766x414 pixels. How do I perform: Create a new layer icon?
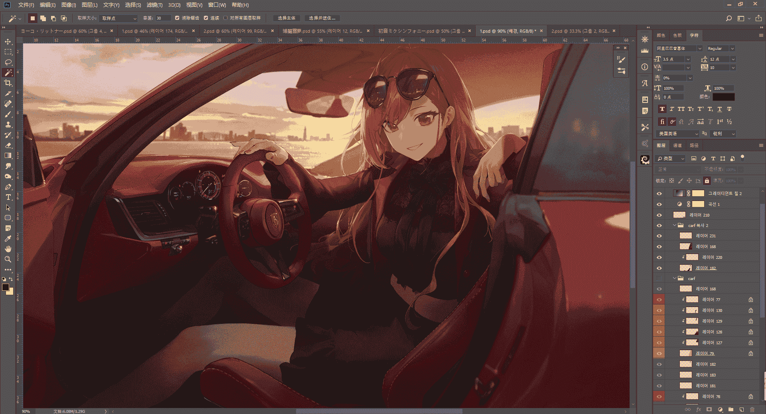tap(741, 409)
